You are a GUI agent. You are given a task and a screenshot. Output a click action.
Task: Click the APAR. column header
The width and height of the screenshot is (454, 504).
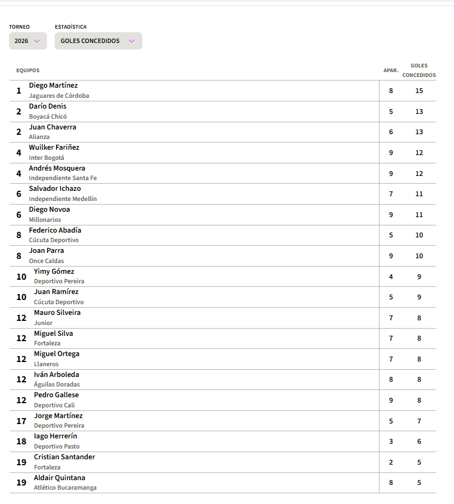[x=391, y=70]
